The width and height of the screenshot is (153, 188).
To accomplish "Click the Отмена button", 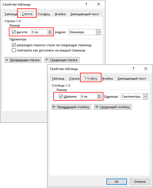I will pos(140,182).
